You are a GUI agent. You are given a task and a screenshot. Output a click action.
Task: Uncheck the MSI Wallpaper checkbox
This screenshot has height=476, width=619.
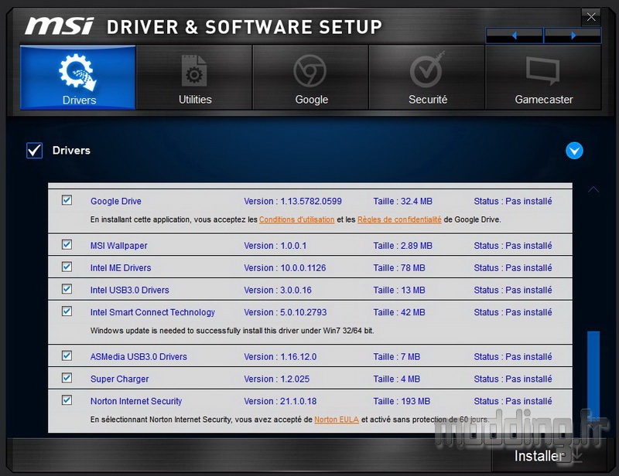[x=67, y=245]
